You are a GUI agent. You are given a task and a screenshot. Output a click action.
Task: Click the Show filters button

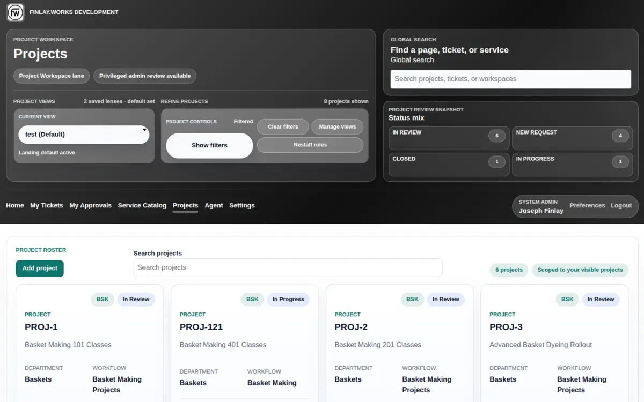(209, 145)
